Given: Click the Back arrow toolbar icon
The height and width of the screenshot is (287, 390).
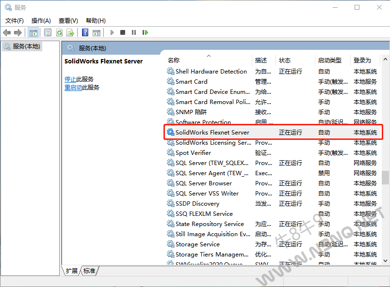Looking at the screenshot, I should [x=7, y=32].
